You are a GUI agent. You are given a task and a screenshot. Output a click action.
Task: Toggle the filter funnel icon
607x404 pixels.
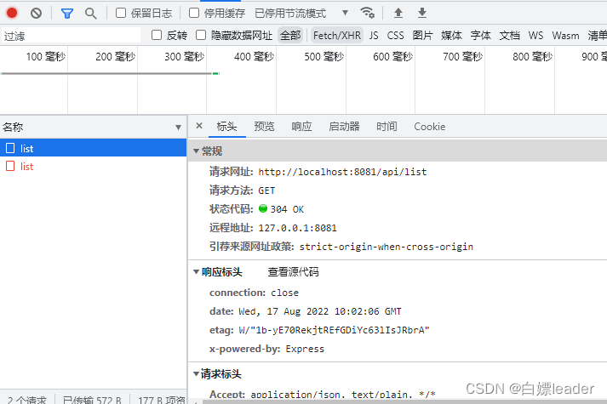[67, 13]
